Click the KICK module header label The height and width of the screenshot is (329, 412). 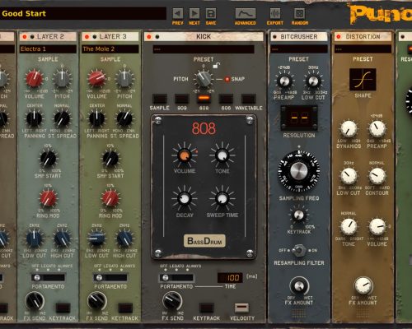[204, 37]
